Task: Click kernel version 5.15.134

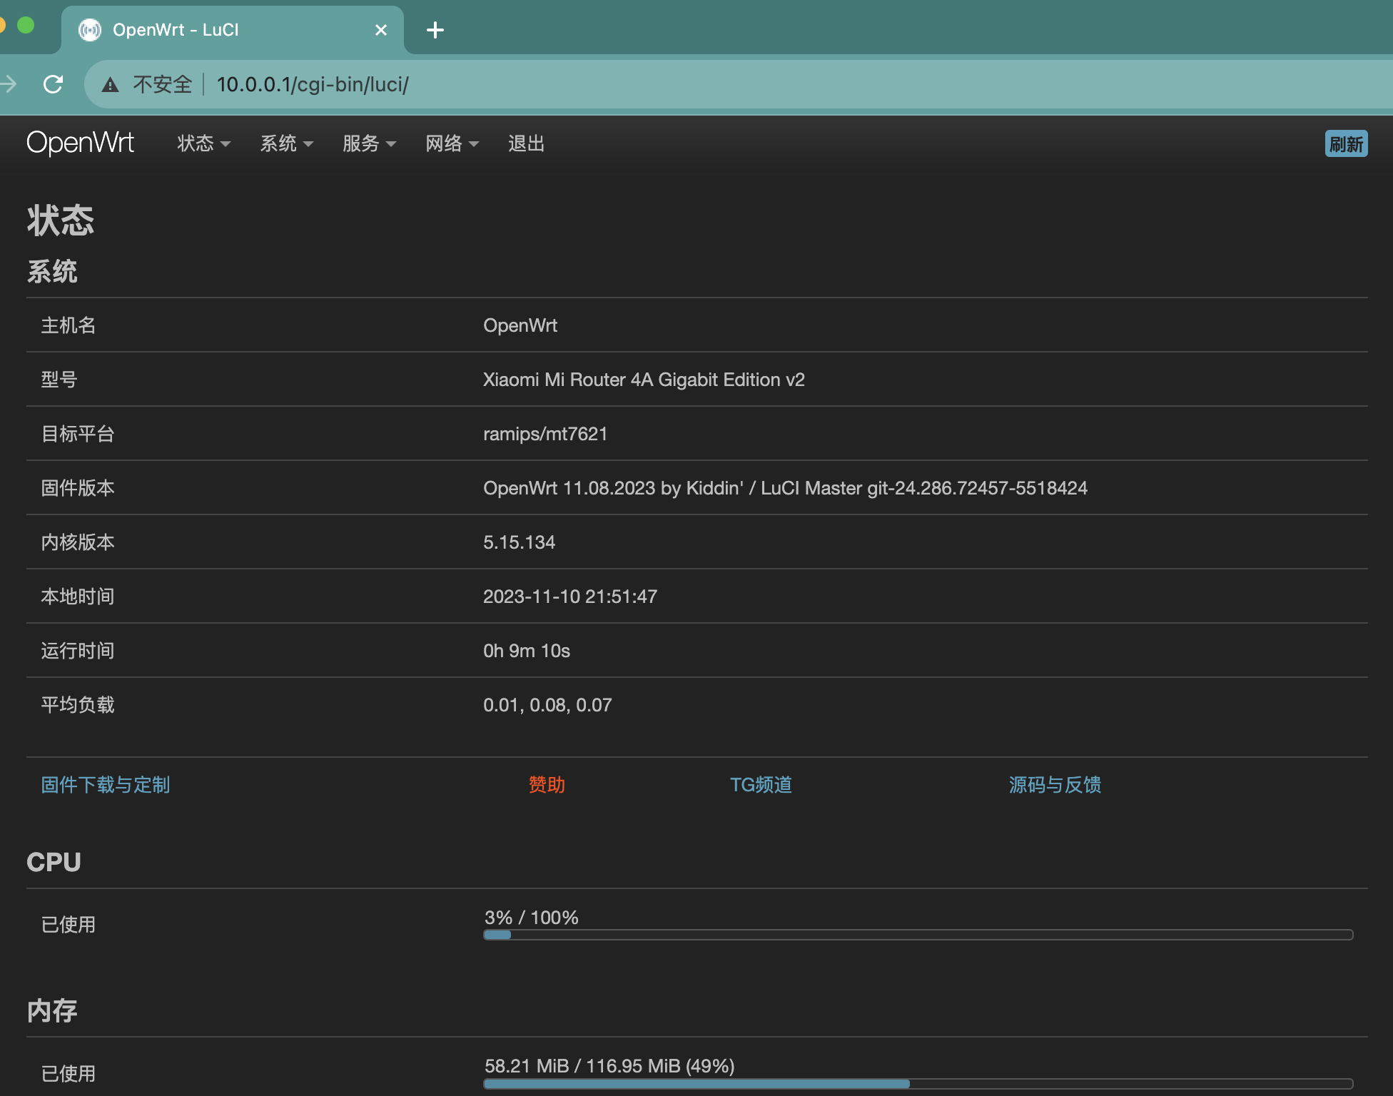Action: point(519,542)
